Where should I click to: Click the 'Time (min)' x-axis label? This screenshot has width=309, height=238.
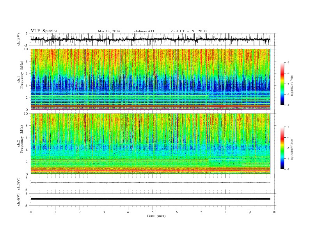[156, 216]
